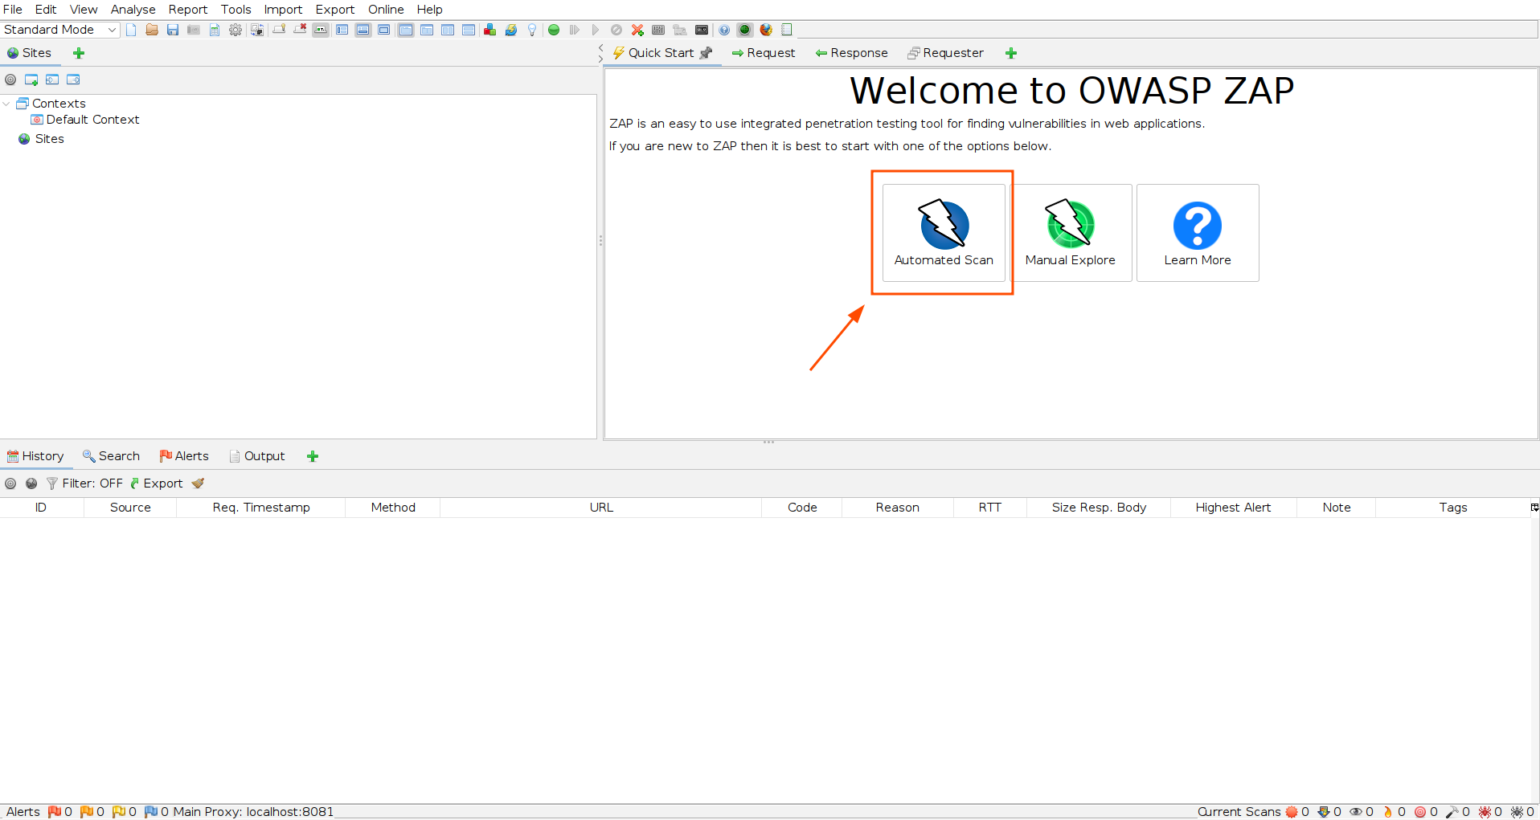Click the left arrow on the panel splitter
Image resolution: width=1540 pixels, height=820 pixels.
pos(600,48)
